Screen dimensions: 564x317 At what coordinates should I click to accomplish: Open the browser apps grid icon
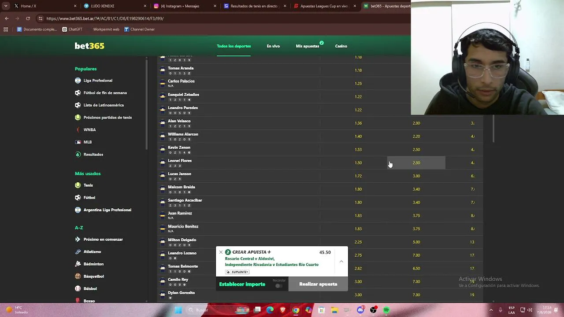6,29
